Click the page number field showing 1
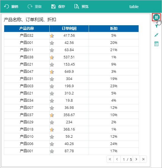This screenshot has height=168, width=162. click(124, 160)
